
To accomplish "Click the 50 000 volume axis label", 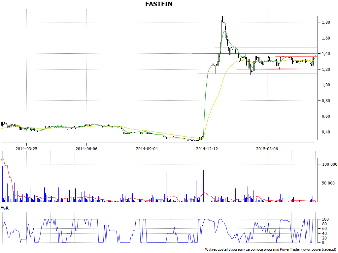I will 328,183.
